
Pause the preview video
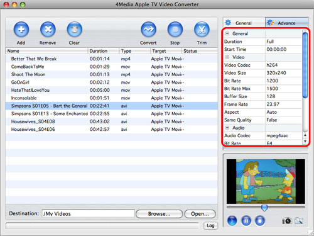point(246,221)
